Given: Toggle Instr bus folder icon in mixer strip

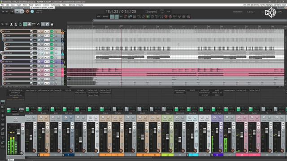Looking at the screenshot, I should click(212, 155).
